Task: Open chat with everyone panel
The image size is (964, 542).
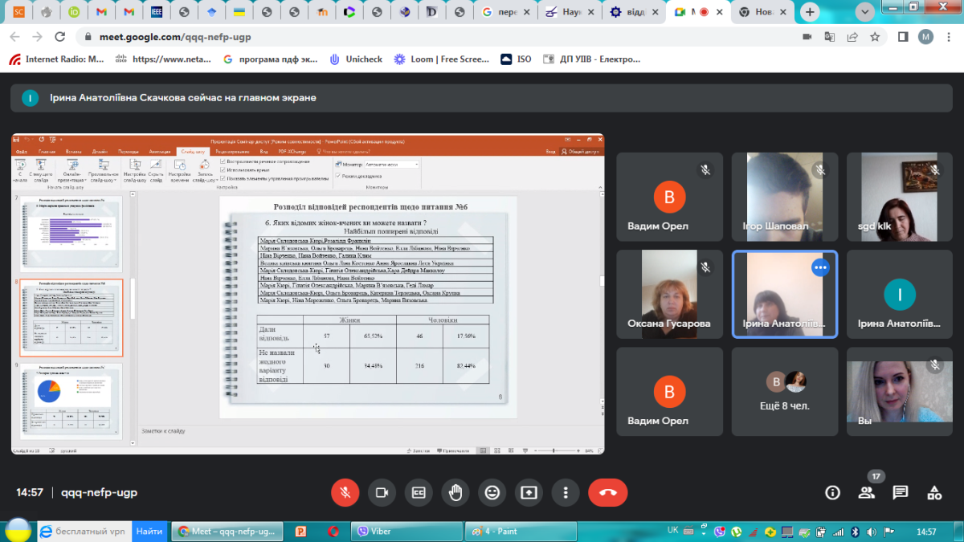Action: coord(900,492)
